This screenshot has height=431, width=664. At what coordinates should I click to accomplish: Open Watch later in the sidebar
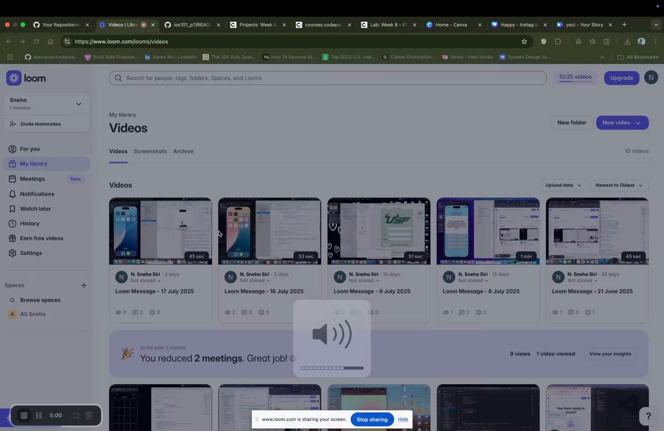(47, 208)
